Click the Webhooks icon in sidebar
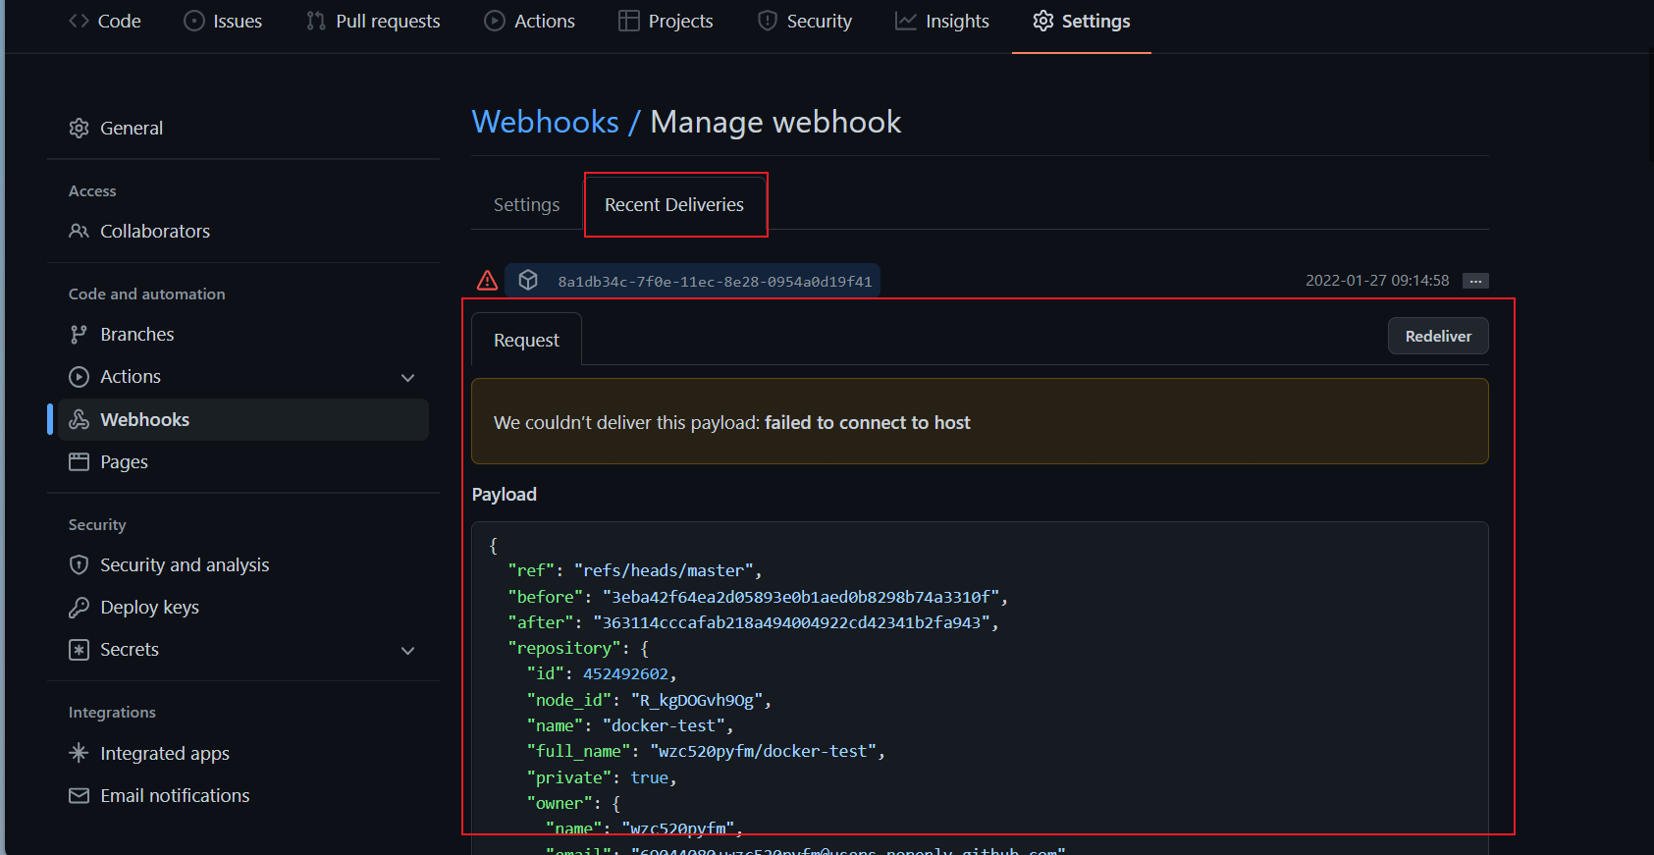This screenshot has height=855, width=1654. click(79, 420)
